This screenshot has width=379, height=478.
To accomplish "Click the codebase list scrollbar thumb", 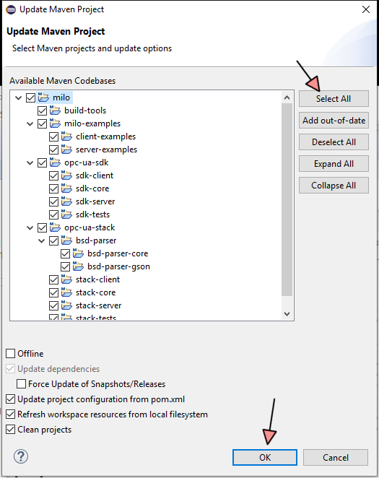I will pyautogui.click(x=287, y=200).
